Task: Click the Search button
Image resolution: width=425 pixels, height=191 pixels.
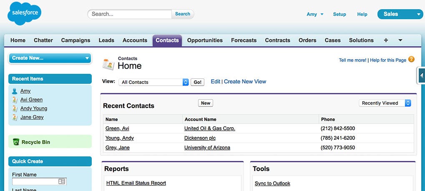Action: 183,14
